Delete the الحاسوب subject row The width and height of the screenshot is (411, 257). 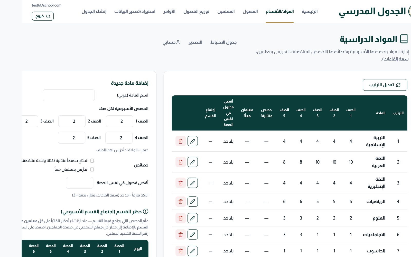pos(181,251)
